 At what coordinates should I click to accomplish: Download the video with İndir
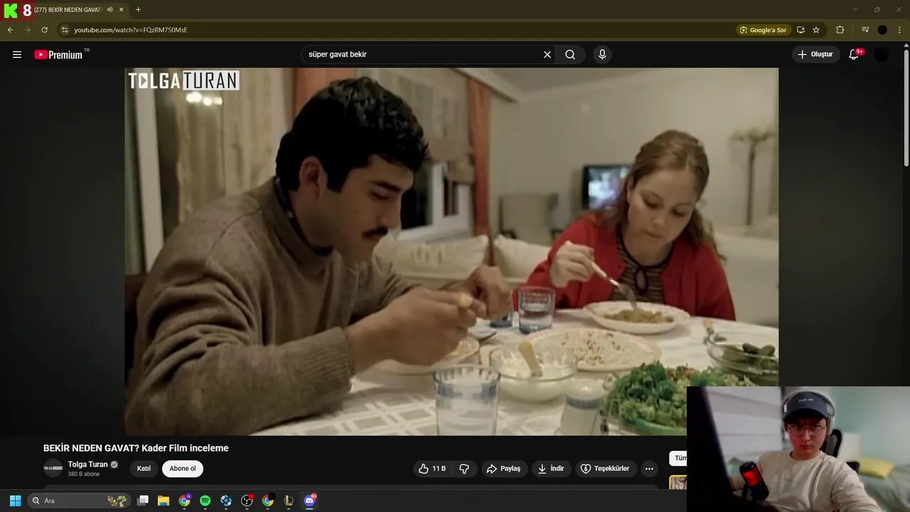[551, 469]
